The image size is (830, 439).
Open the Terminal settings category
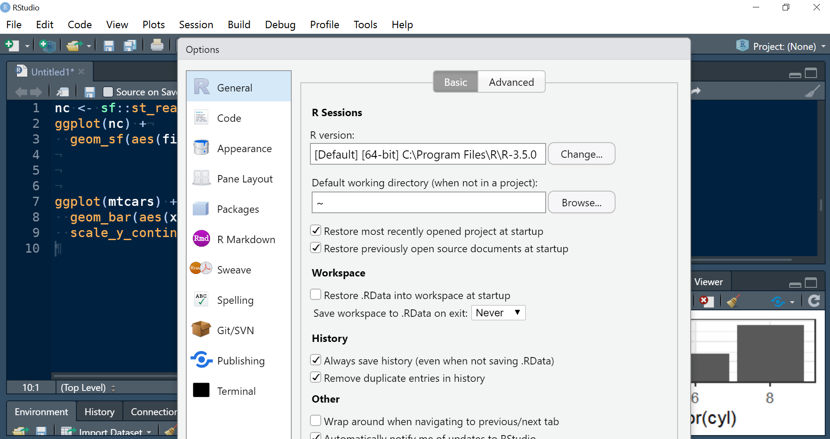236,390
